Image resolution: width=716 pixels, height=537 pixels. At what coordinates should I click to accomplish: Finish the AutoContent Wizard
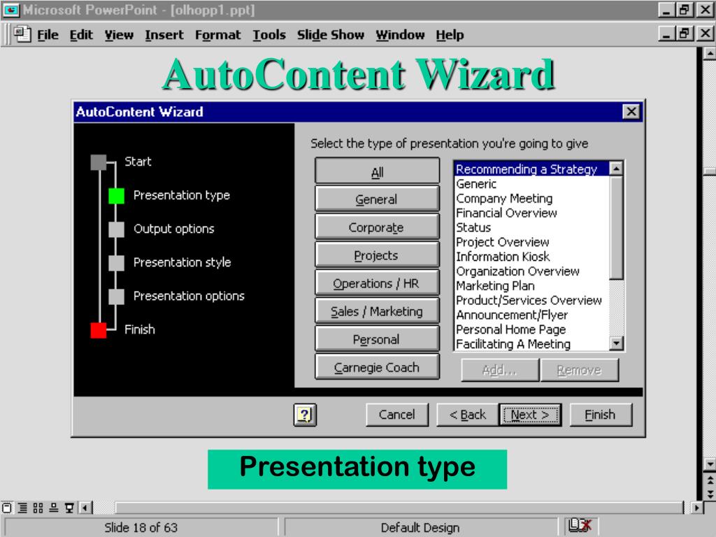tap(601, 415)
